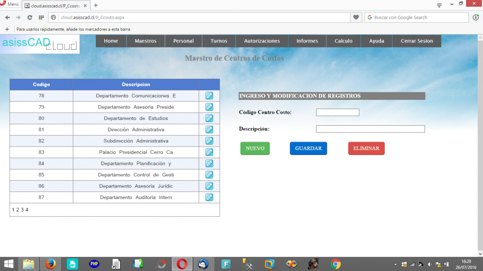
Task: Add a bookmark with the plus icon
Action: point(7,29)
